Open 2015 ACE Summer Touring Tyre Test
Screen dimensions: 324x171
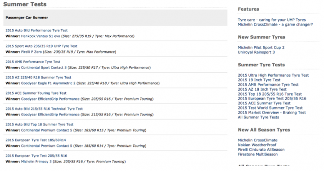pos(36,93)
